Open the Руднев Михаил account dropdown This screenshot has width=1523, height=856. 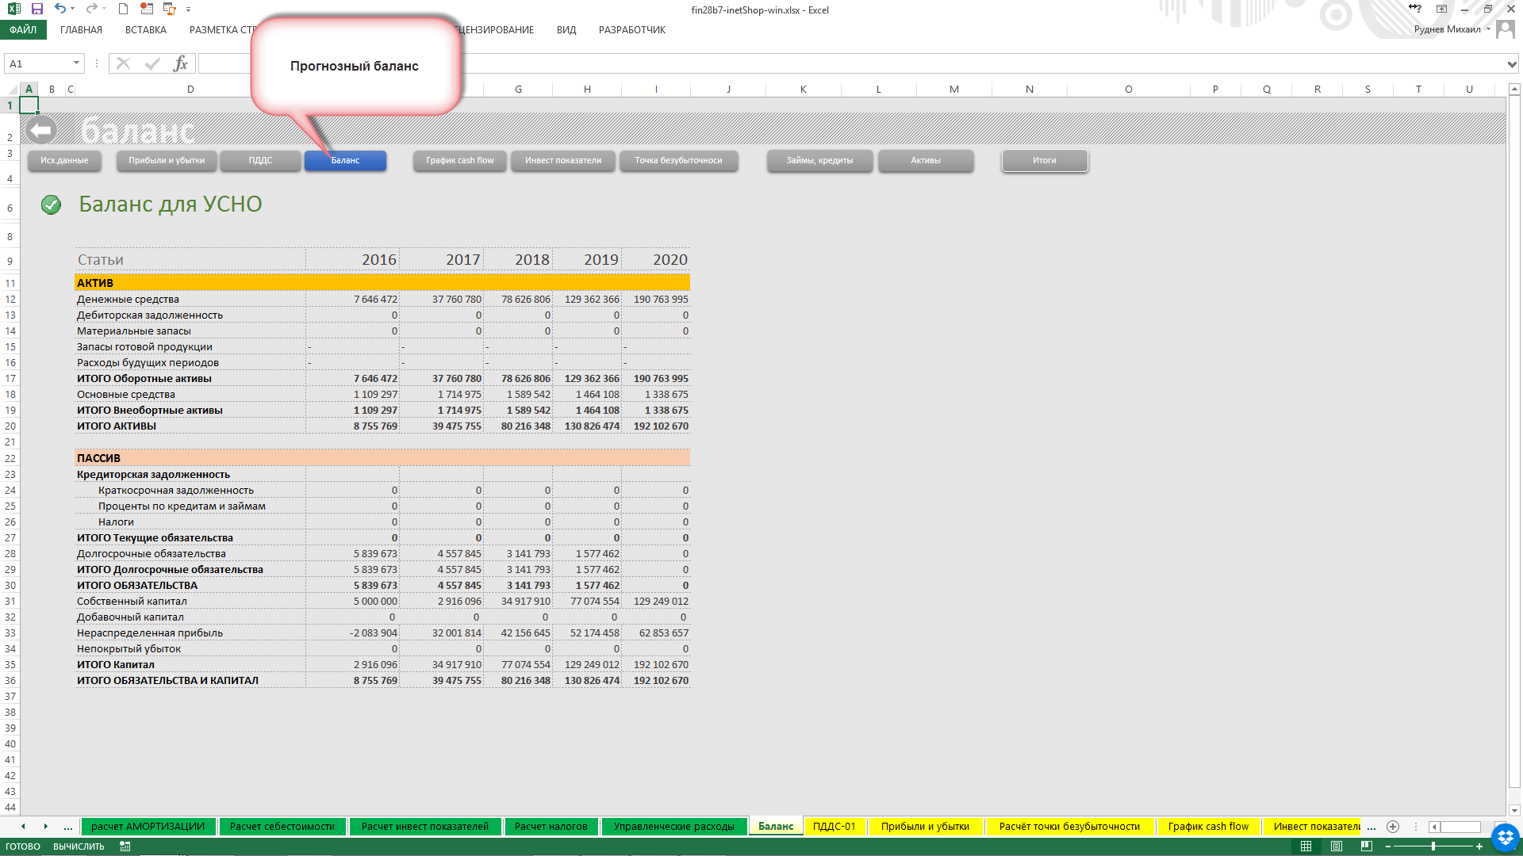coord(1488,29)
